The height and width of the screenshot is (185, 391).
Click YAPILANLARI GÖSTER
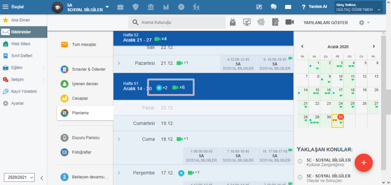tap(325, 23)
